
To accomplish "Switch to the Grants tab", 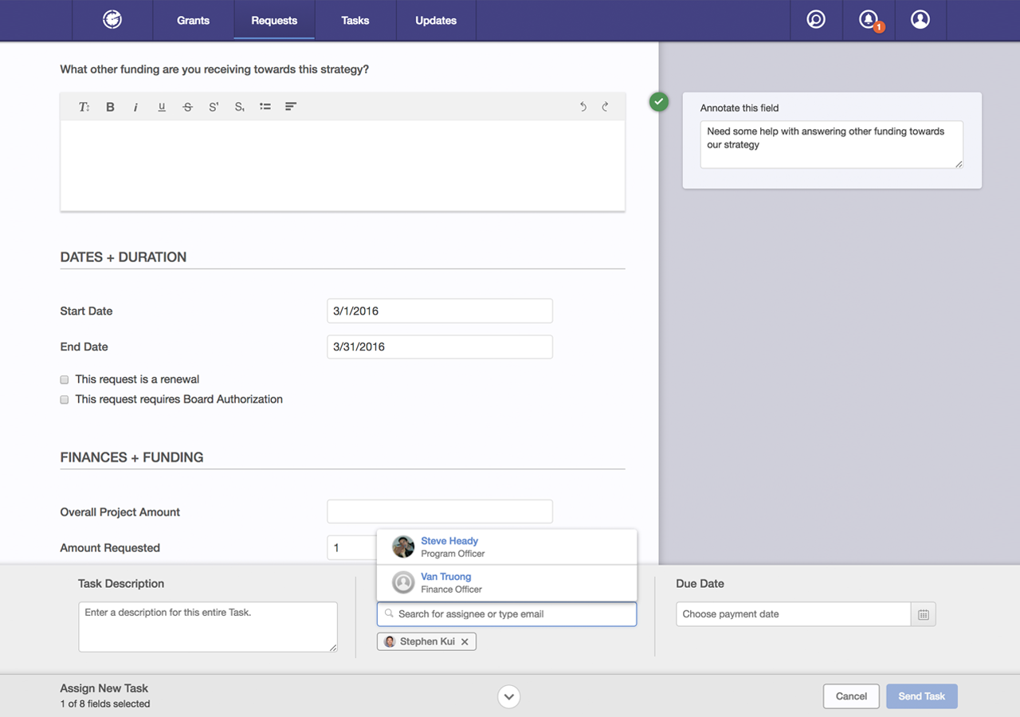I will [193, 21].
